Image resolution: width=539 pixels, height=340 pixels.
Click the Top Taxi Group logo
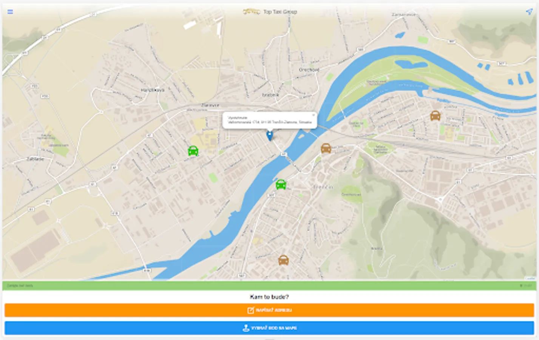pyautogui.click(x=252, y=12)
